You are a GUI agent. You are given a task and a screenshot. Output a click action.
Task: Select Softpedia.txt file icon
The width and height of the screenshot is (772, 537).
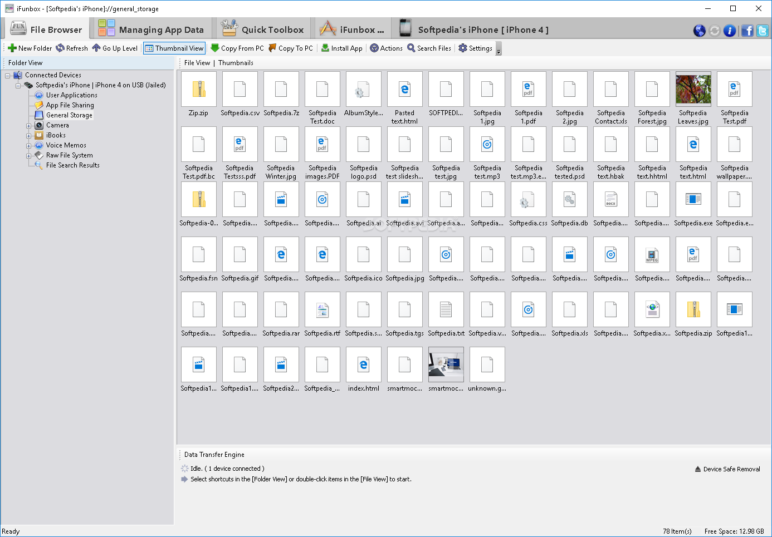coord(446,309)
